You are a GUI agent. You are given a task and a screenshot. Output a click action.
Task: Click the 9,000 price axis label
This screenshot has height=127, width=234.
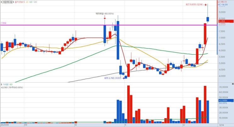222,12
